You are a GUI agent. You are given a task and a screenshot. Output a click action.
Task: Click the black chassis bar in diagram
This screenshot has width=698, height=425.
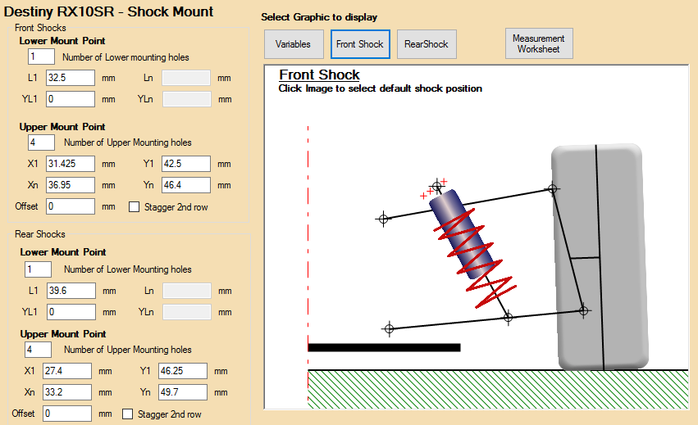384,347
